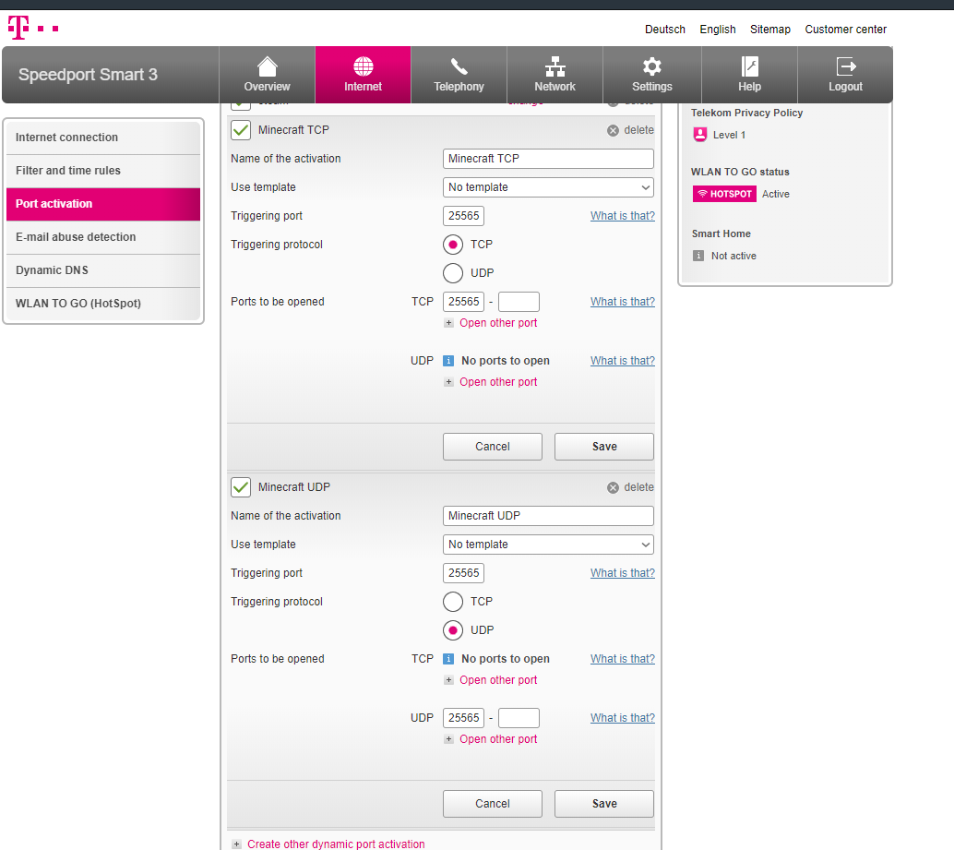Cancel Minecraft TCP changes
This screenshot has height=850, width=954.
tap(492, 447)
